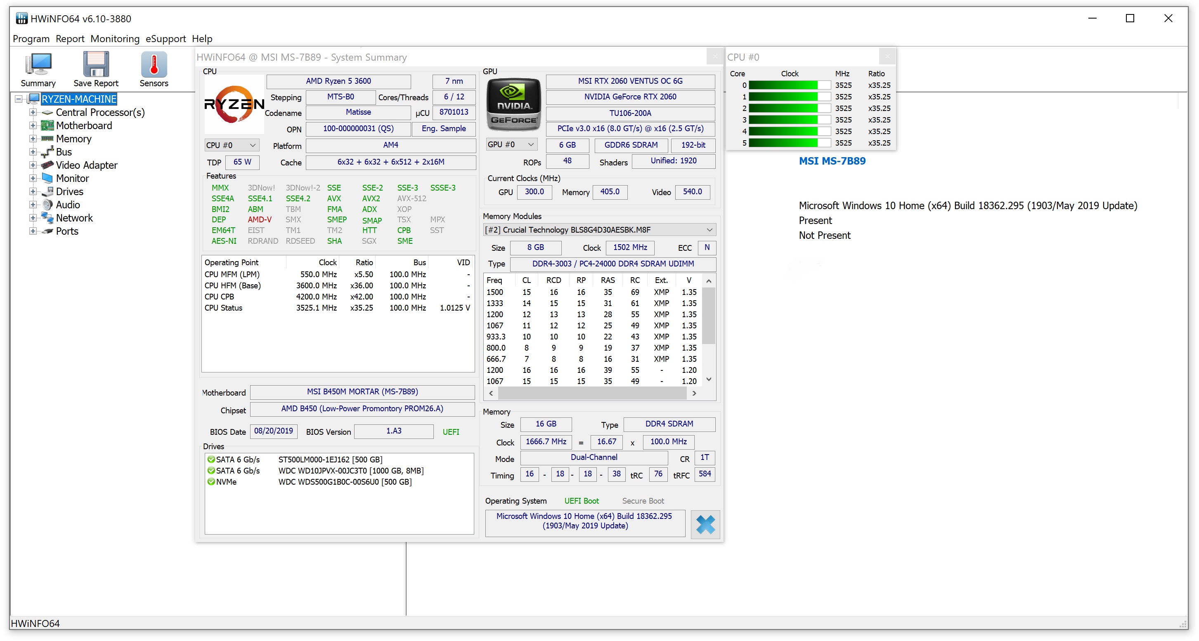Click the MSI MS-7B89 heading link
Image resolution: width=1199 pixels, height=641 pixels.
tap(832, 161)
